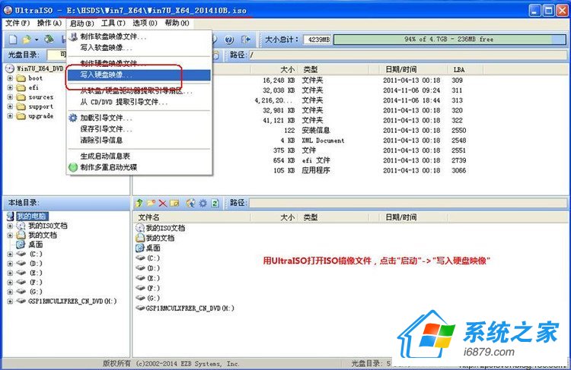This screenshot has height=370, width=571.
Task: Expand the efi folder in disc tree
Action: point(10,87)
